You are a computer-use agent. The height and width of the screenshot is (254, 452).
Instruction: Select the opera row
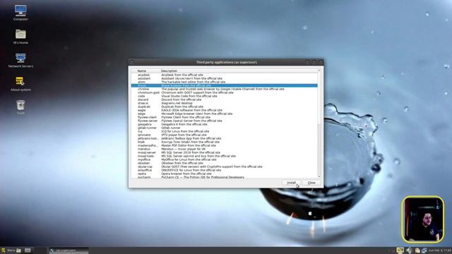coord(225,174)
